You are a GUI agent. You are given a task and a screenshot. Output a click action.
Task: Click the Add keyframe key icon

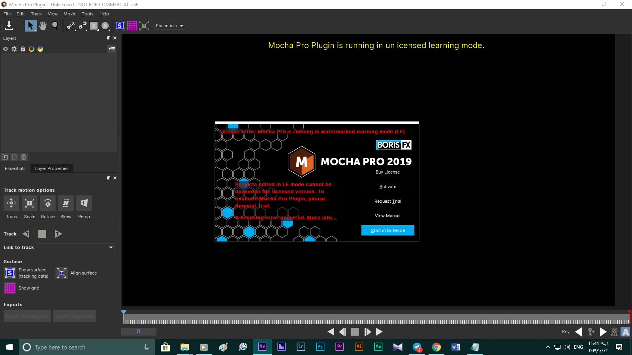tap(591, 332)
